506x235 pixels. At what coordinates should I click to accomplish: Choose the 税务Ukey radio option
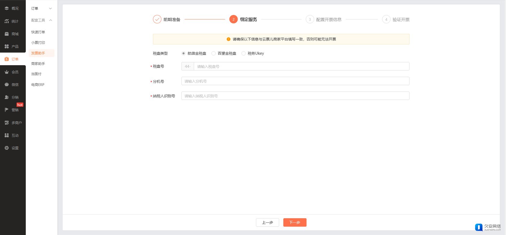(244, 53)
